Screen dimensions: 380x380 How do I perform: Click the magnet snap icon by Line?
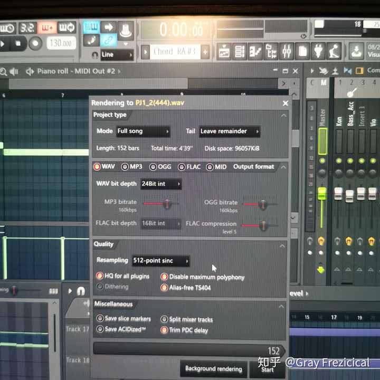(x=95, y=55)
